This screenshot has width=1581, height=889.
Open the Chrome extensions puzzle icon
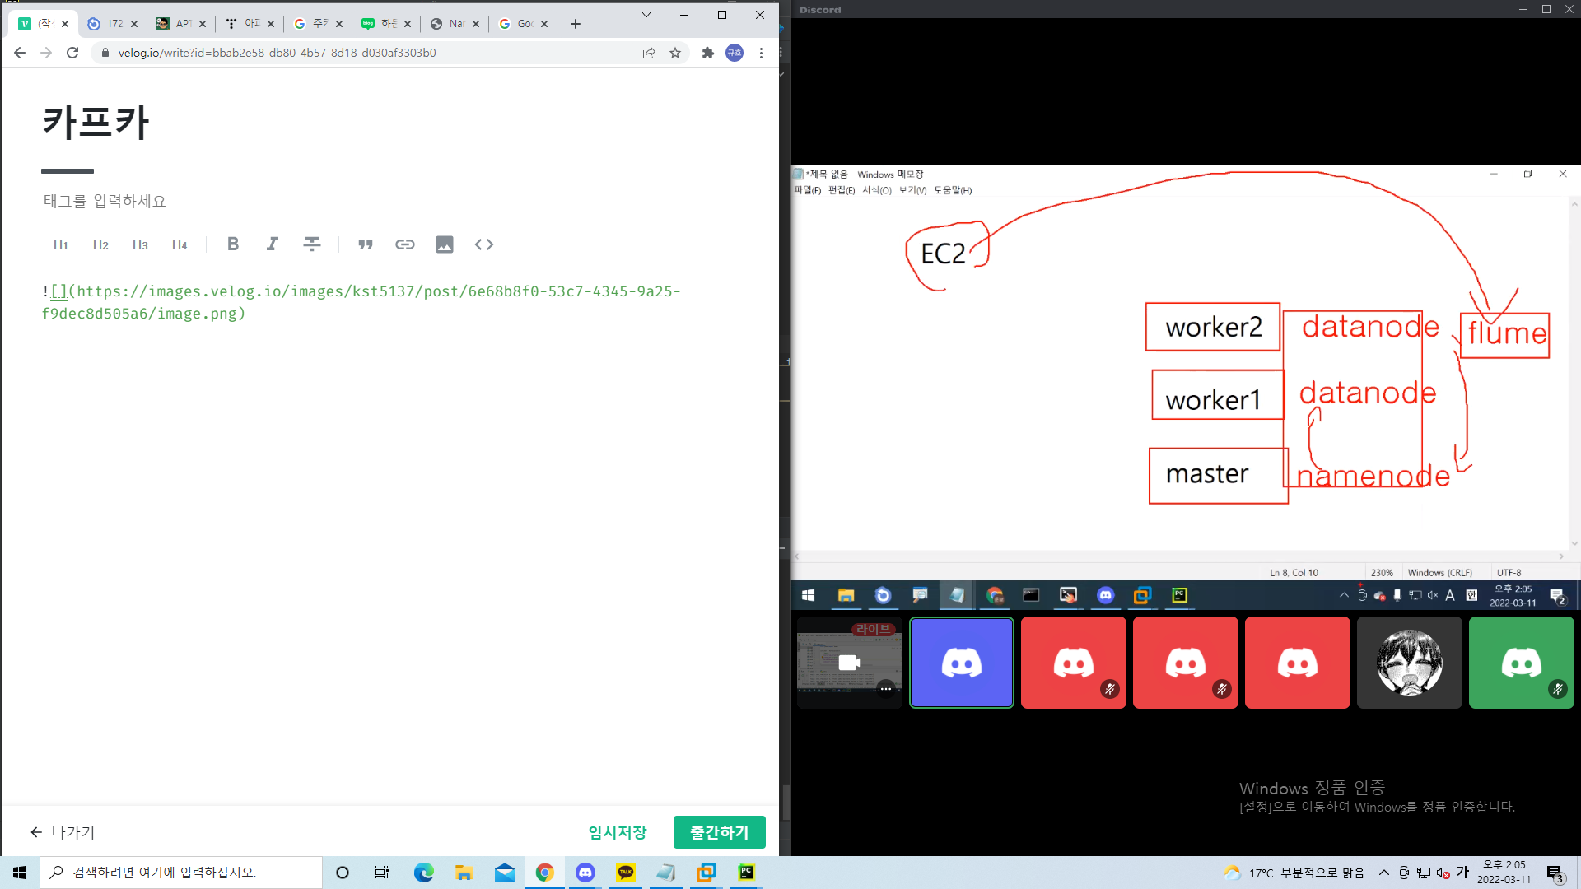(707, 53)
